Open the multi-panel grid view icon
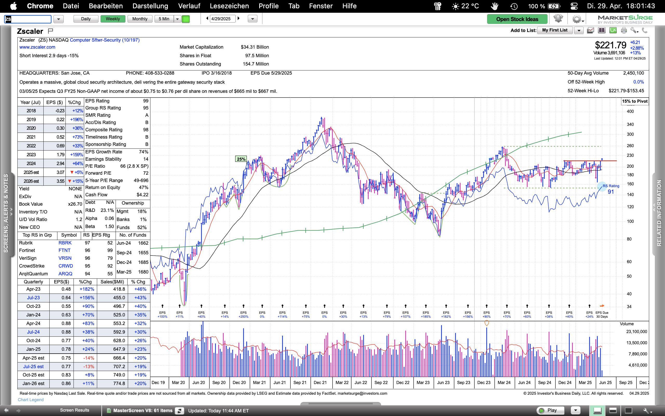The width and height of the screenshot is (665, 416). [602, 30]
